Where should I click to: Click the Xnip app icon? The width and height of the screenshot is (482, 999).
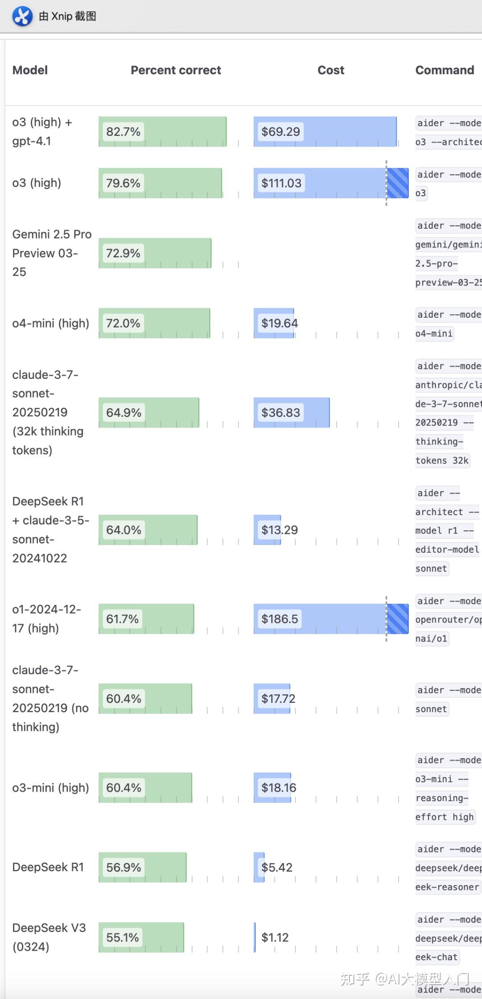click(22, 17)
